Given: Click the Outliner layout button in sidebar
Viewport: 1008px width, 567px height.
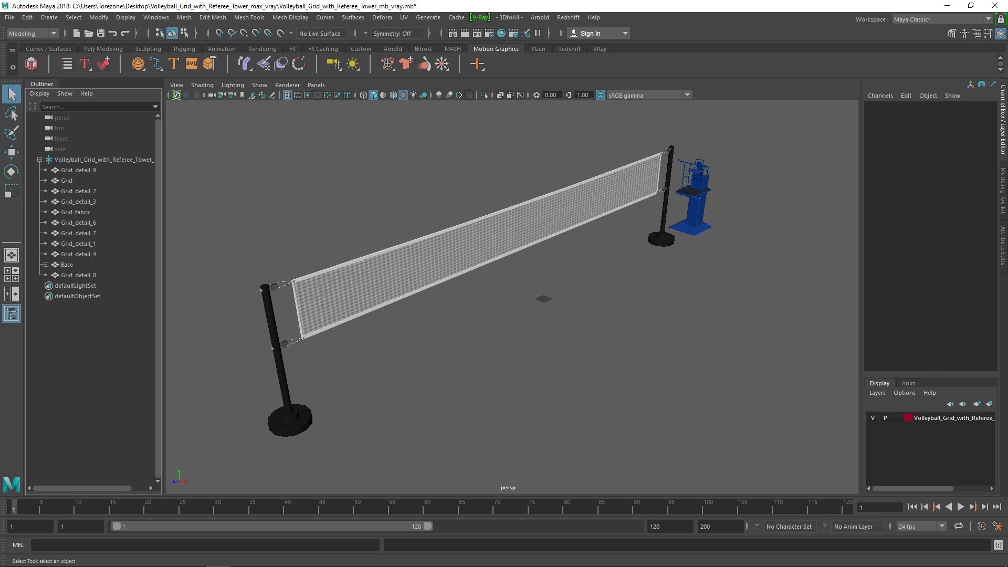Looking at the screenshot, I should click(12, 314).
